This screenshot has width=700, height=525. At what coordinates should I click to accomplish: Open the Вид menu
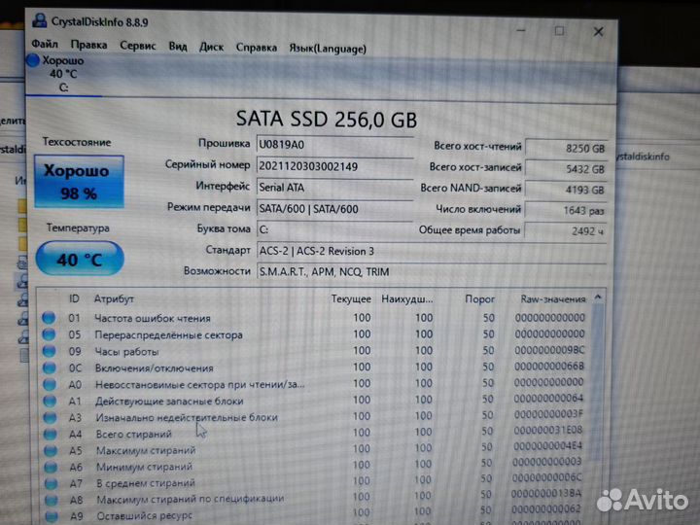point(178,46)
